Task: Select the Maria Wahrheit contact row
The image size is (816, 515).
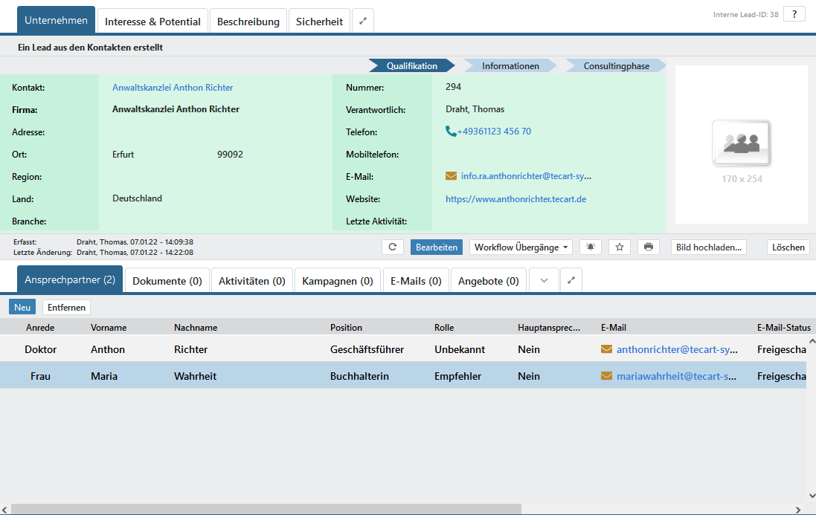Action: pyautogui.click(x=196, y=376)
